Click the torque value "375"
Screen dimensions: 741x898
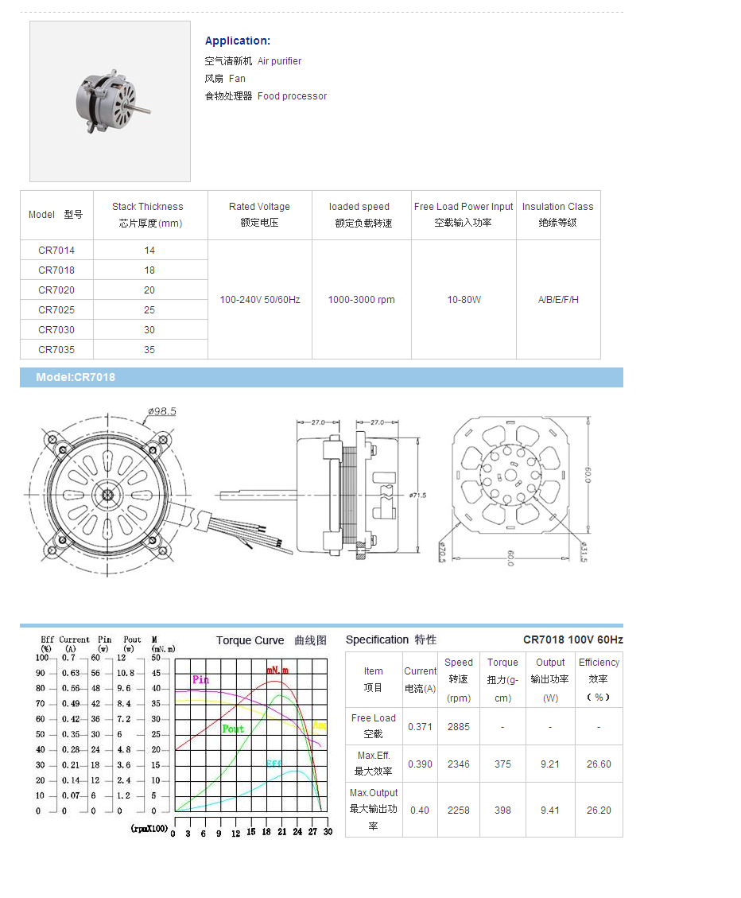pyautogui.click(x=502, y=764)
